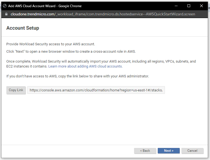Open Learn more about adding AWS cloud accounts link
The height and width of the screenshot is (160, 210).
[x=85, y=66]
